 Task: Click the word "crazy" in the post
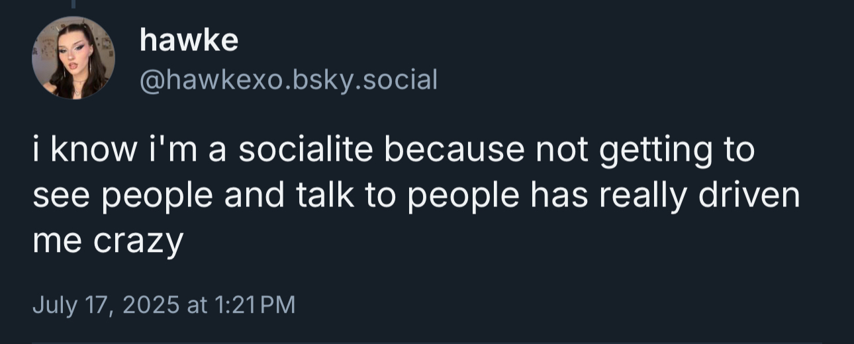click(x=137, y=243)
